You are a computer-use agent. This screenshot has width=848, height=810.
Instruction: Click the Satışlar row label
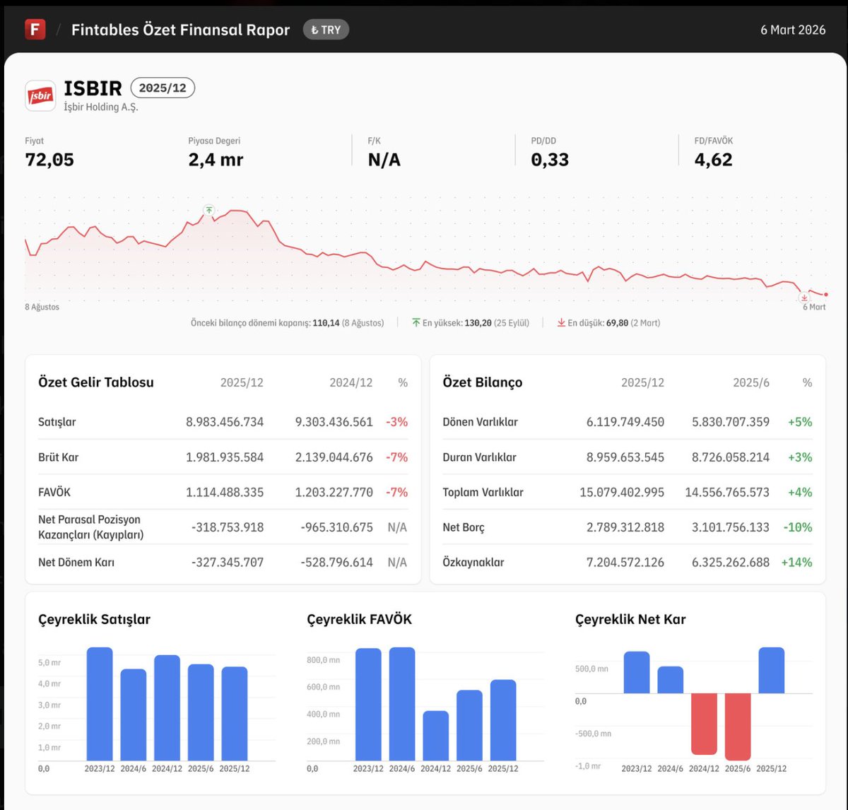[x=57, y=422]
